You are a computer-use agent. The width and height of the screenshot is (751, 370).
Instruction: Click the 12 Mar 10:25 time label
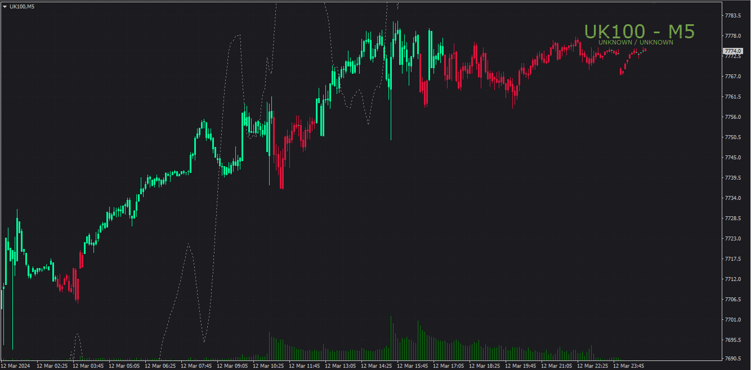tap(268, 365)
